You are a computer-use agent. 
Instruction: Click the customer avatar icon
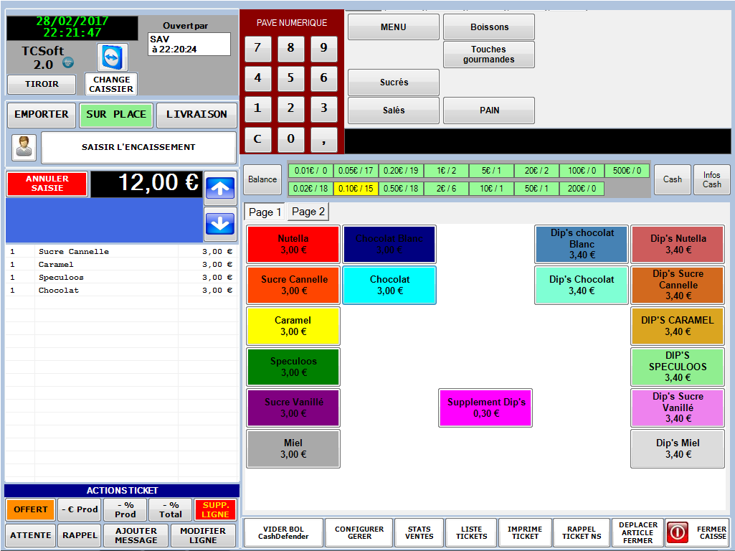[x=24, y=147]
